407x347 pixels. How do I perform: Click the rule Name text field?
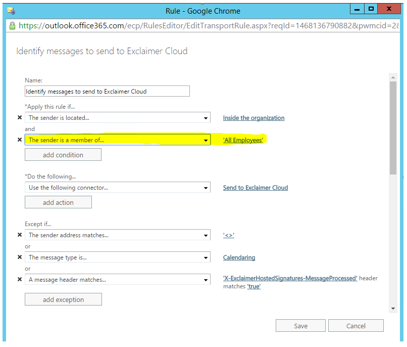point(107,91)
